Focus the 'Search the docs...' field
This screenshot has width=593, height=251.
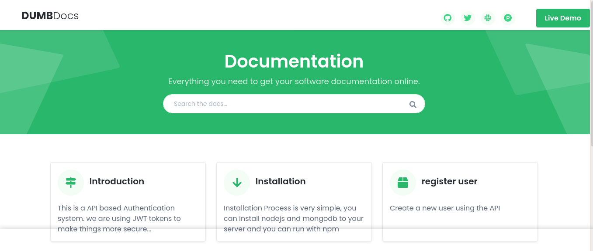284,104
